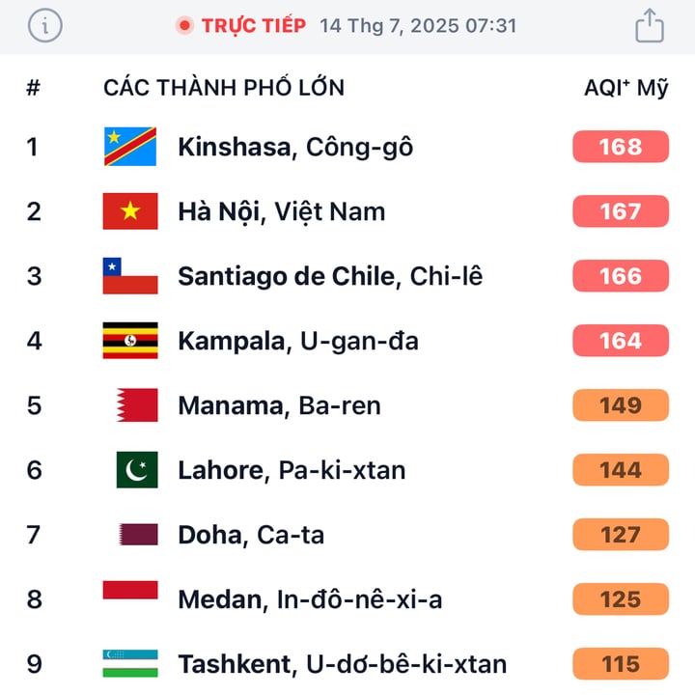Open the Kinshasa city entry
The width and height of the screenshot is (695, 695).
pos(295,147)
